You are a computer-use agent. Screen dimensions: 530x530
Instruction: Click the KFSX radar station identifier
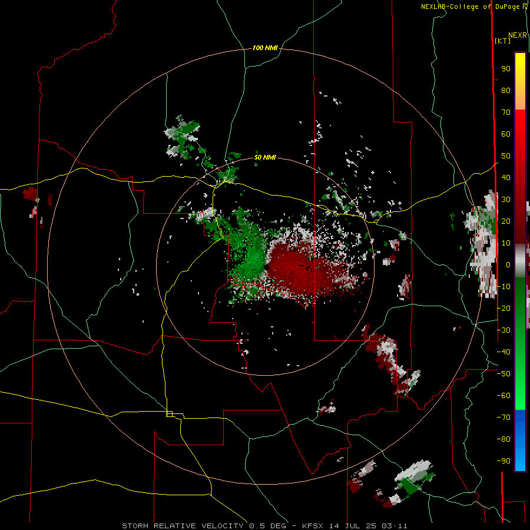pyautogui.click(x=313, y=526)
